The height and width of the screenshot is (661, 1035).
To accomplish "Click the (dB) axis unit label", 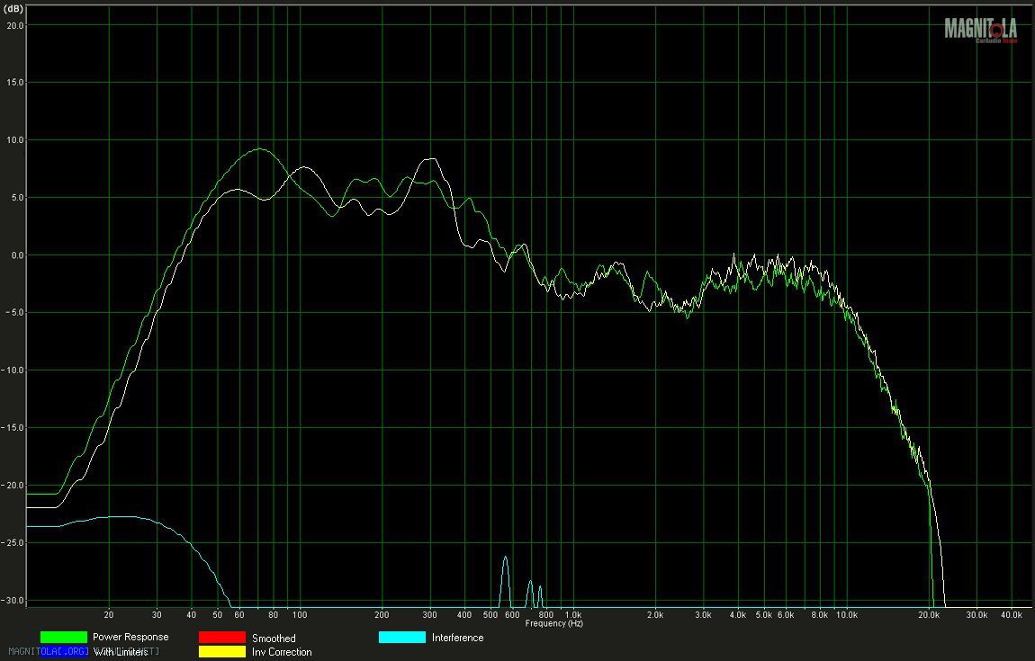I will click(x=13, y=7).
